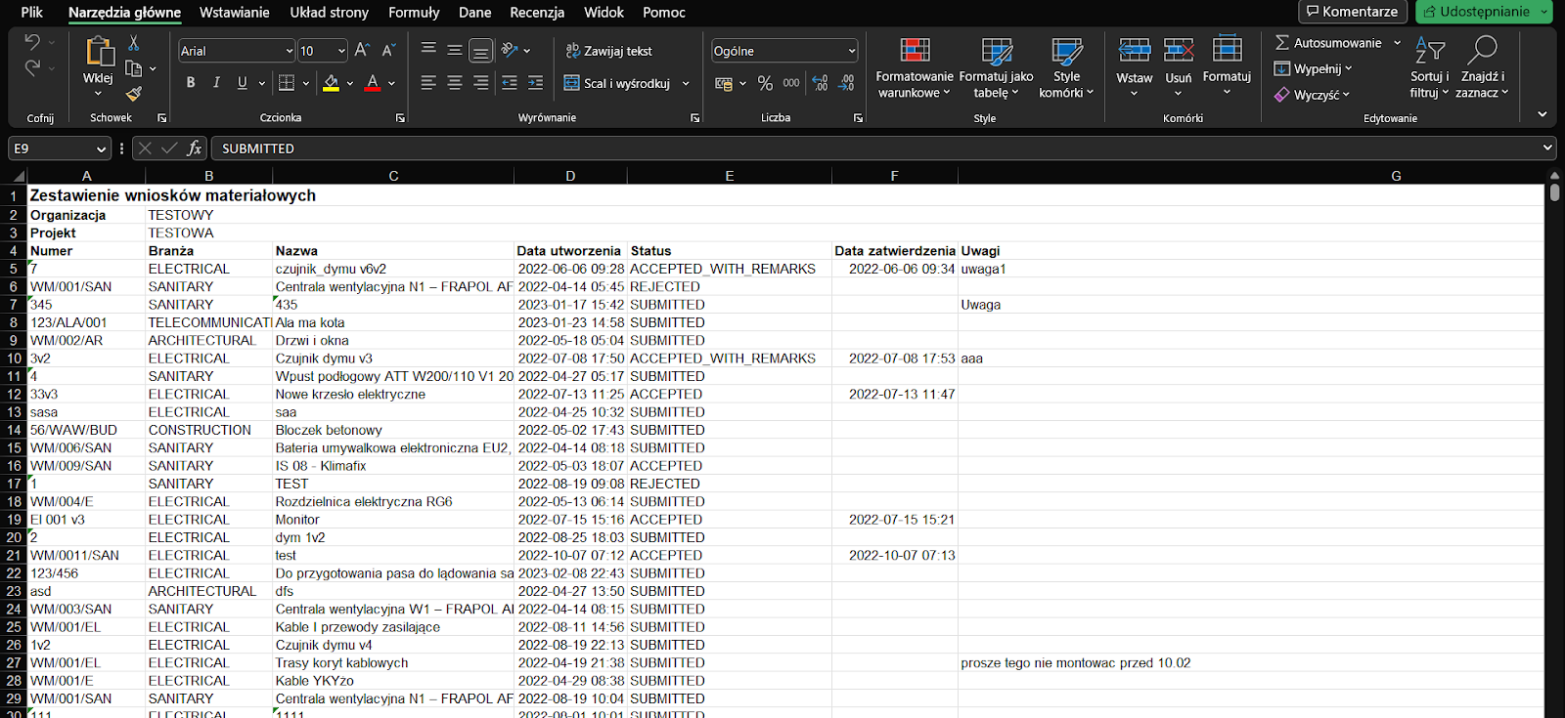
Task: Open Formatuj jako tabelę gallery
Action: [997, 67]
